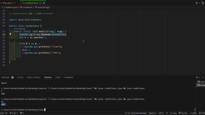
Task: Click inside the terminal command prompt line
Action: (x=23, y=110)
